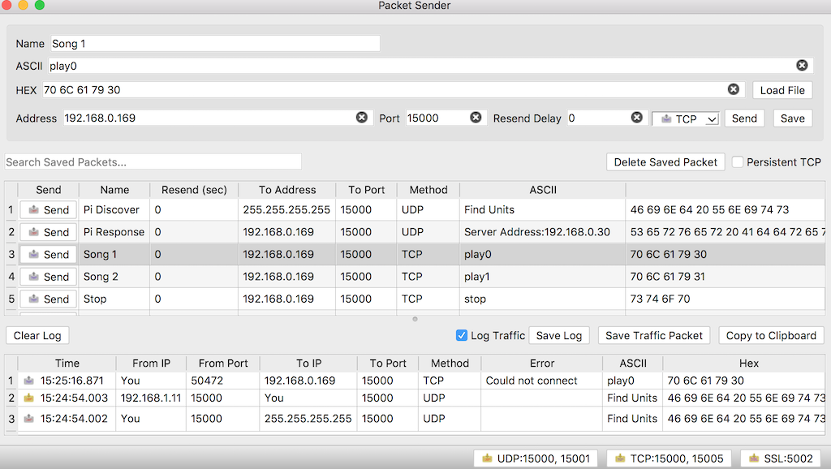Open the TCP protocol dropdown
The width and height of the screenshot is (831, 469).
pos(685,119)
